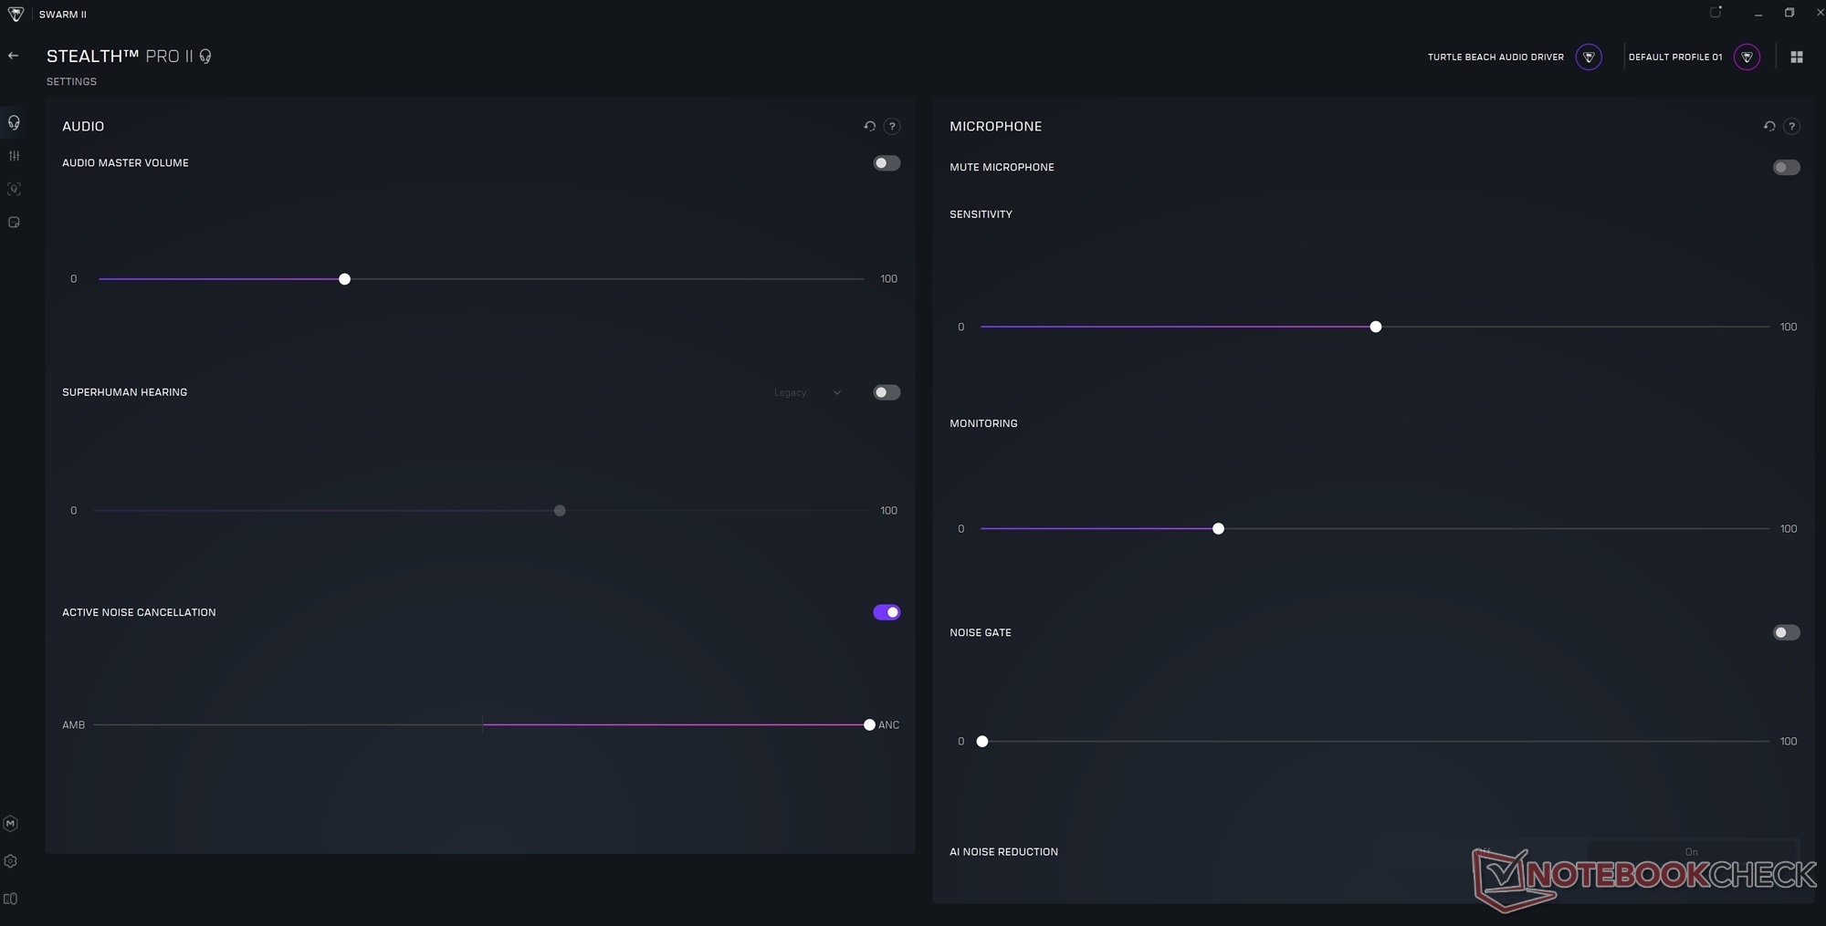Turn on Mute Microphone switch

[x=1786, y=168]
